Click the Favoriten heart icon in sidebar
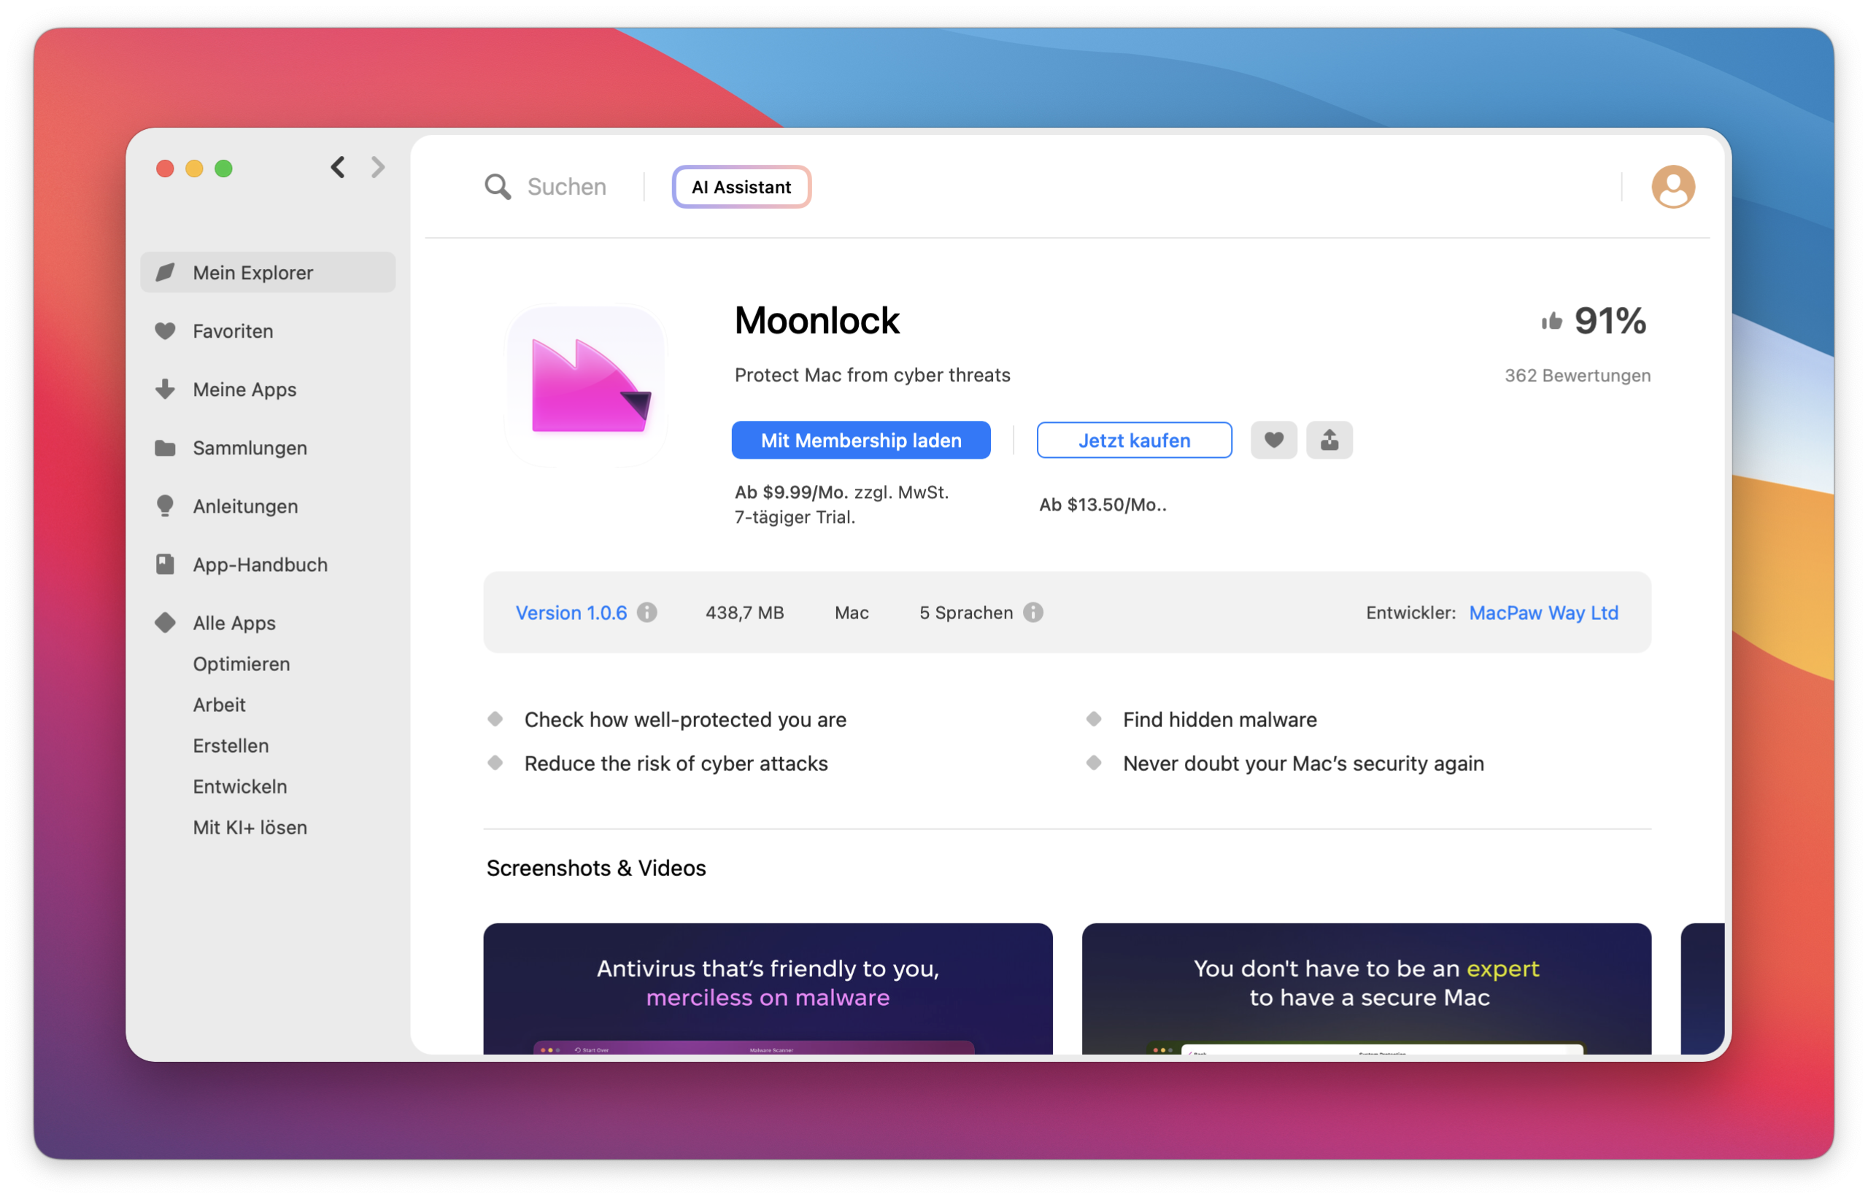Screen dimensions: 1868x1199 point(165,331)
